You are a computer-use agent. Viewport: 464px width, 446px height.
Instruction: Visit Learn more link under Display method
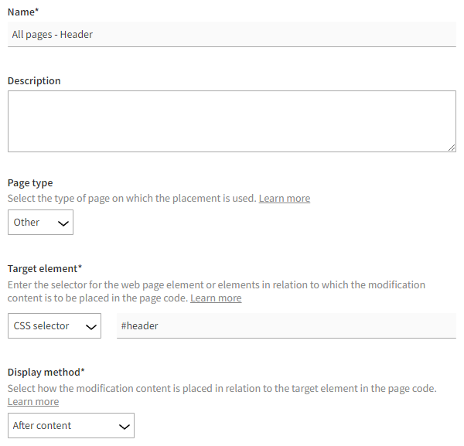(x=33, y=402)
